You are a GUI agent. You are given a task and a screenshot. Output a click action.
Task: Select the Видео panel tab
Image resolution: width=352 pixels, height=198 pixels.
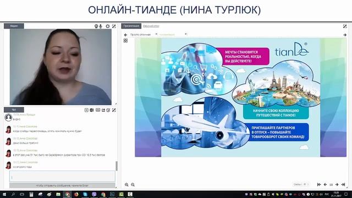[14, 26]
